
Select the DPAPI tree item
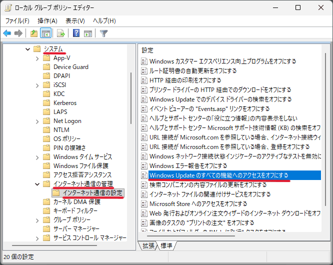[62, 76]
